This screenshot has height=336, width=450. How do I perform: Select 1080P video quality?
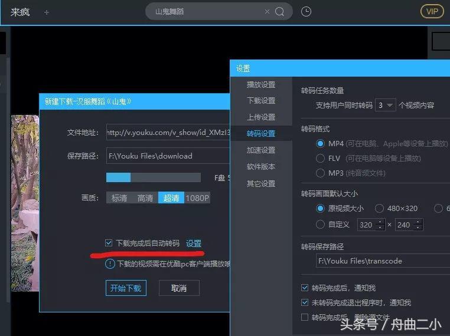197,197
